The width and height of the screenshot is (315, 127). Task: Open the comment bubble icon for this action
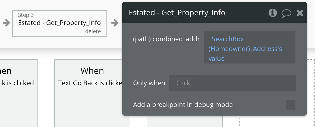(286, 13)
